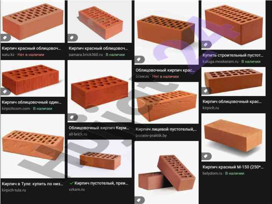Open 'Кирпич в Туле: купить по низ...' link
272x204 pixels.
32,184
